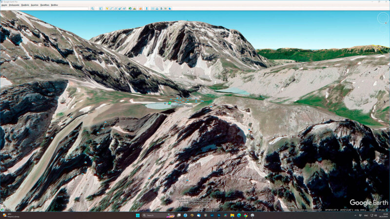Click the search magnifier button
This screenshot has height=219, width=390.
coord(93,8)
